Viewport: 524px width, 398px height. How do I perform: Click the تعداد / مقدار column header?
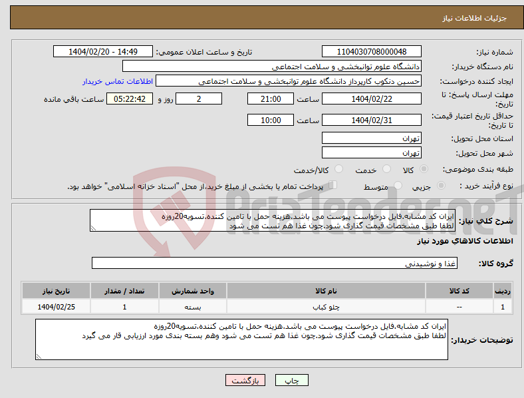[124, 291]
